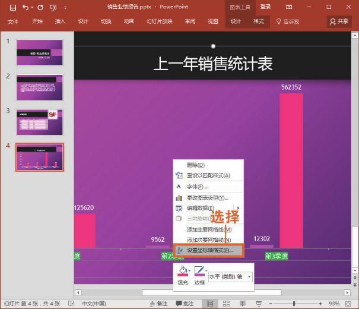
Task: Choose 字体(F)... from context menu
Action: coord(208,187)
